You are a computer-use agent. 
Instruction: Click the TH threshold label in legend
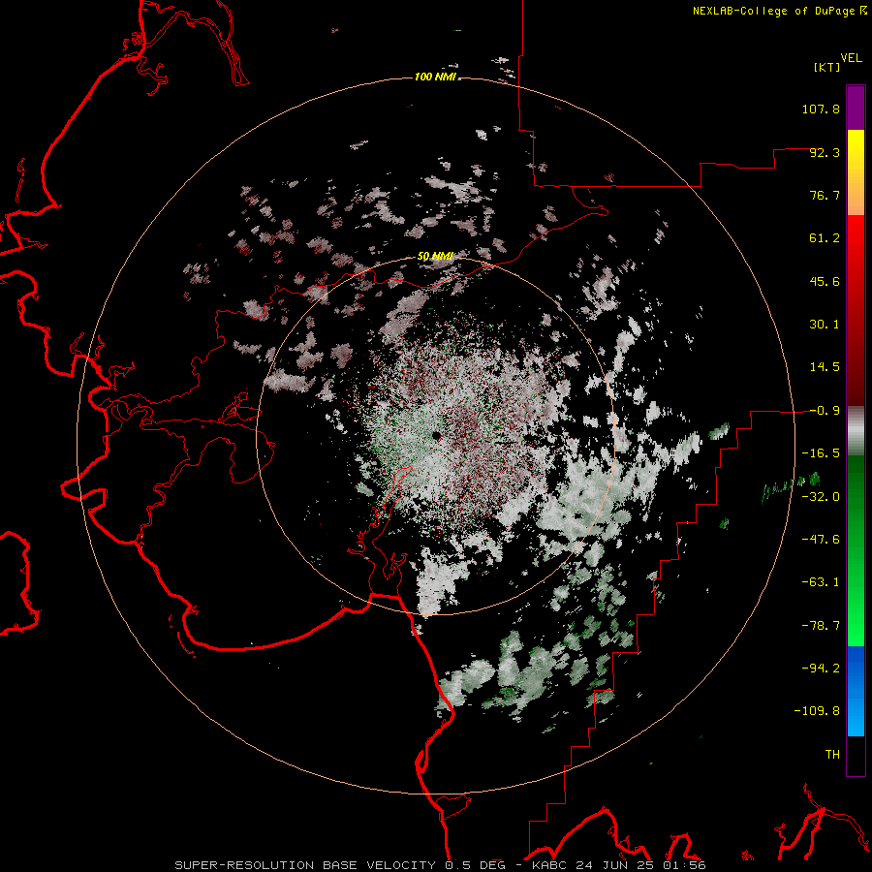pos(832,755)
